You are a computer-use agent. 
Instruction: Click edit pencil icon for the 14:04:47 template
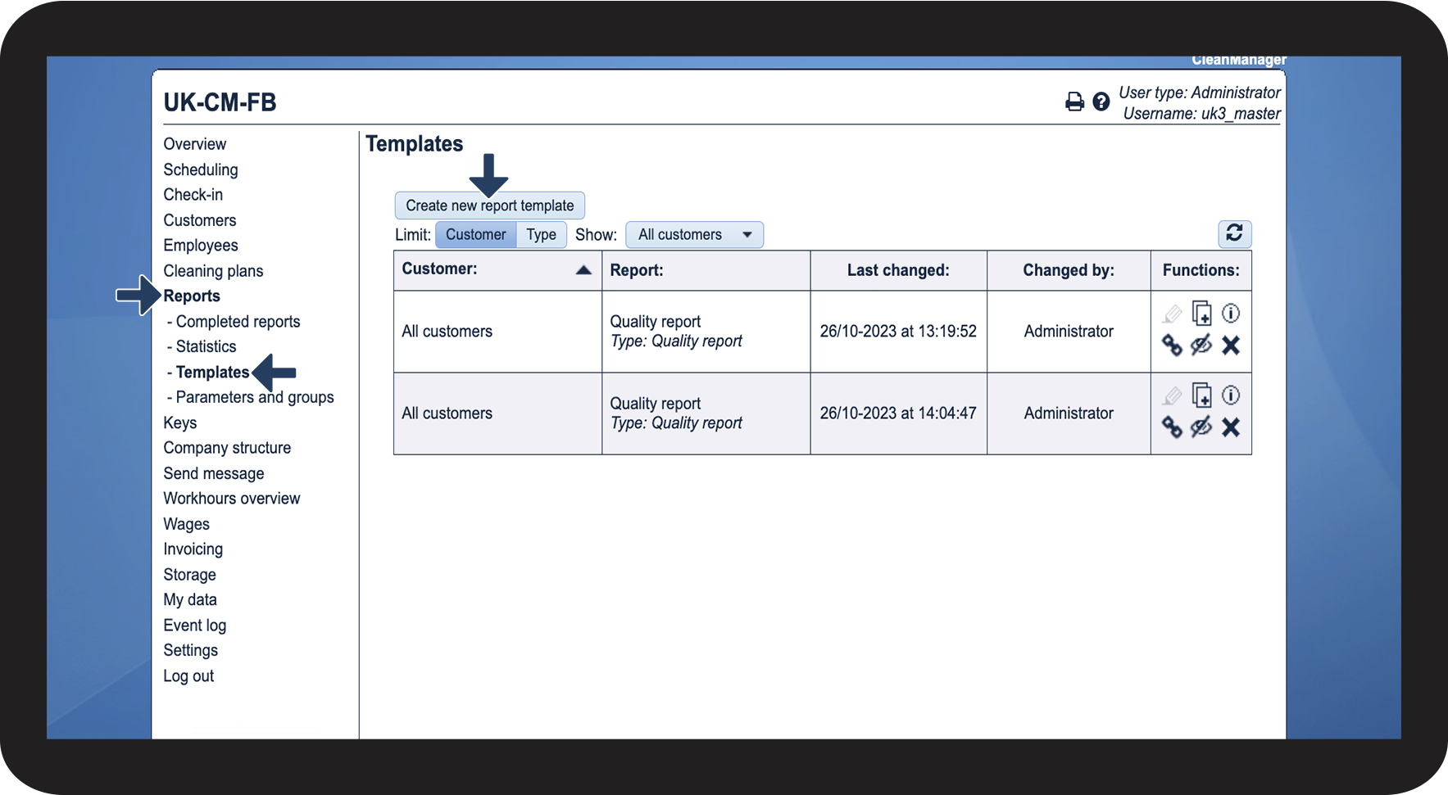coord(1172,395)
